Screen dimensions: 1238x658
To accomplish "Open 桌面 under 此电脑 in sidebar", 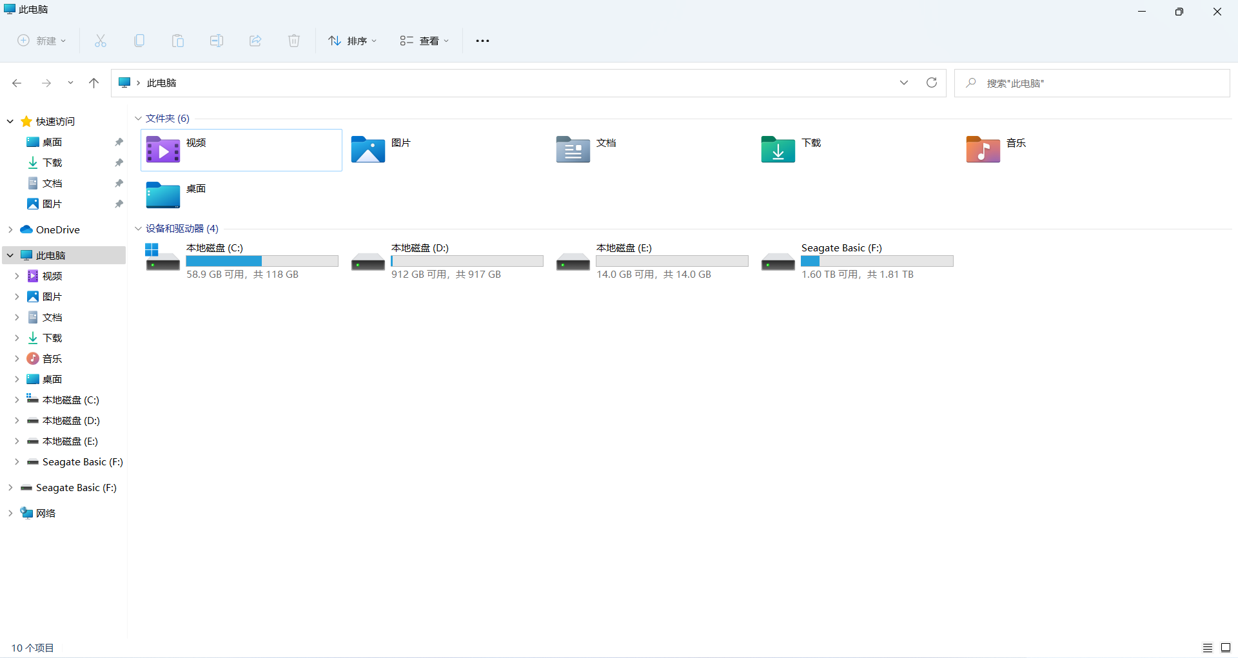I will point(52,379).
